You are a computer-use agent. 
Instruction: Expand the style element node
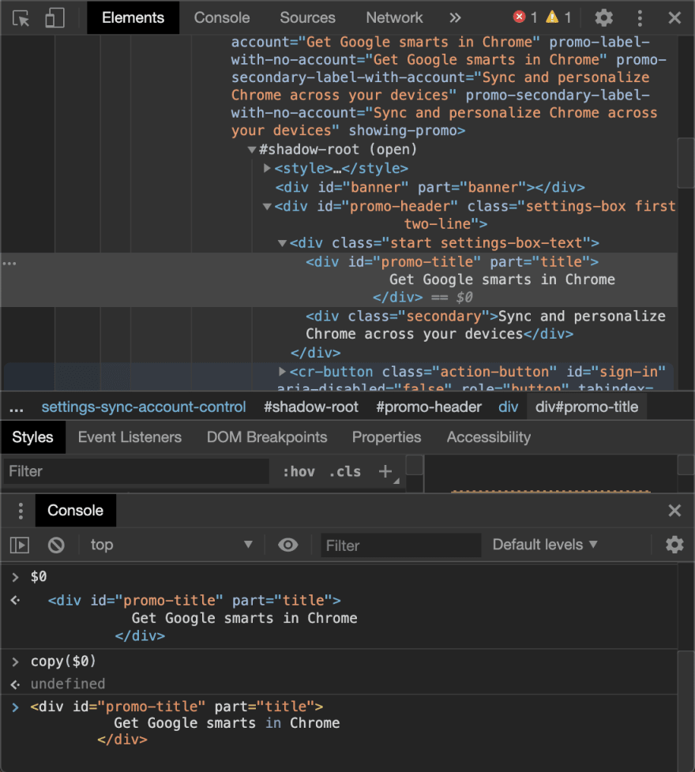pos(267,168)
